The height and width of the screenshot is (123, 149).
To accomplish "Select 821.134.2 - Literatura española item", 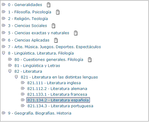I will [x=58, y=100].
